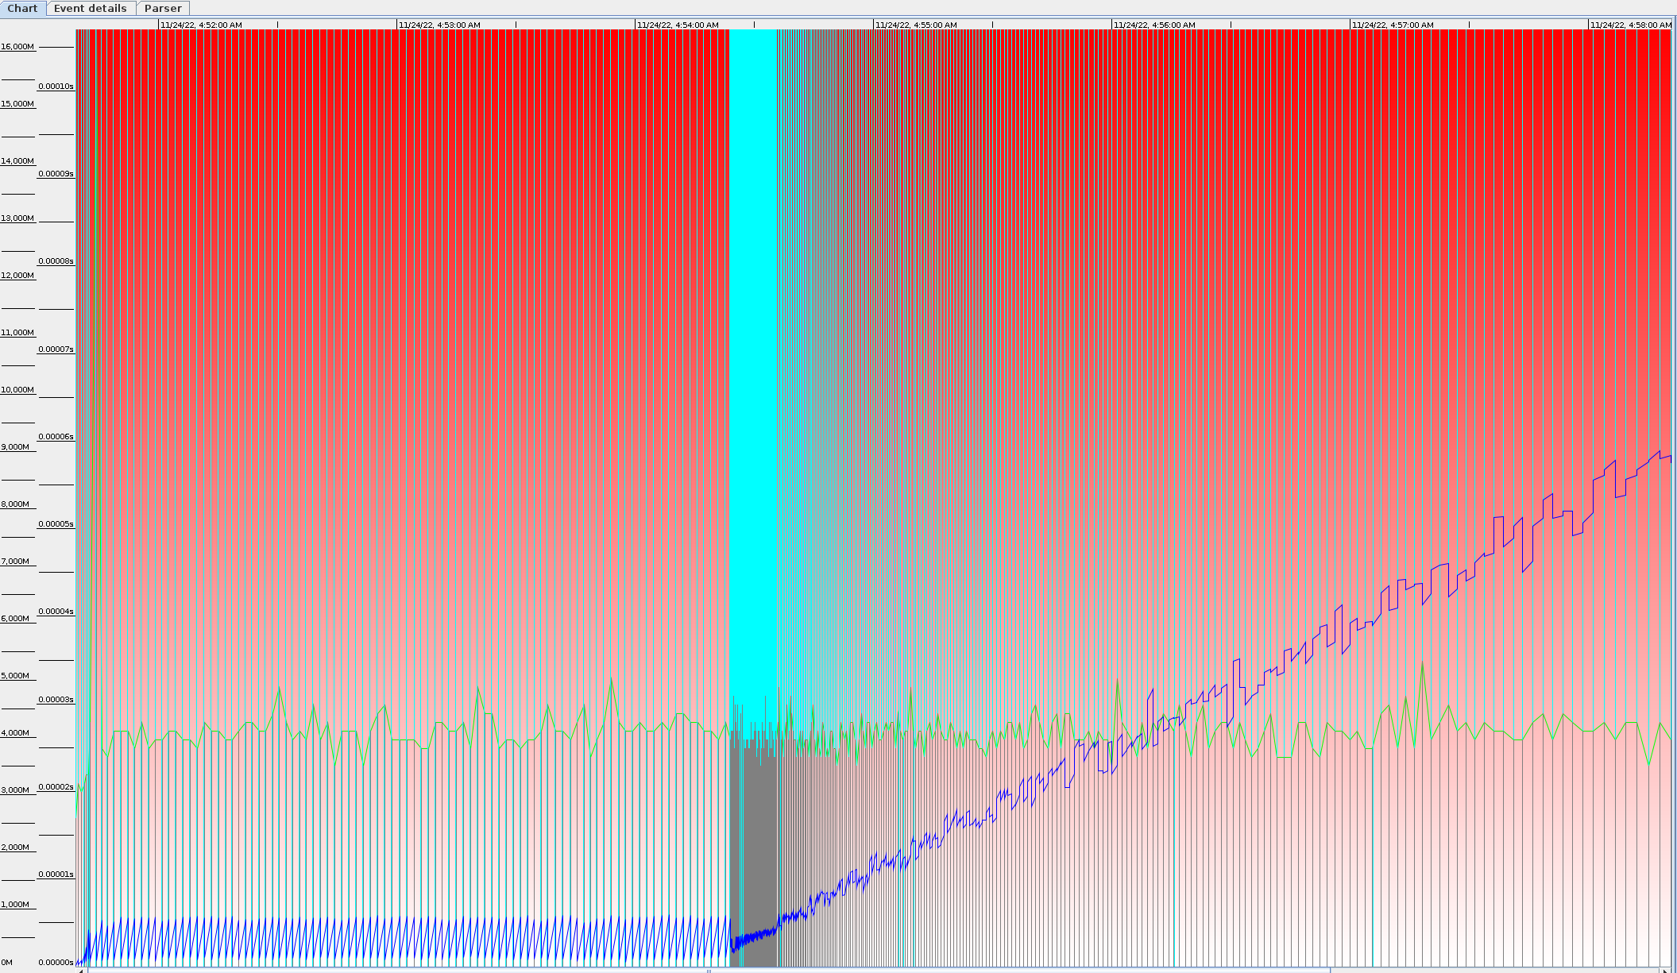The width and height of the screenshot is (1677, 973).
Task: Click the 0M memory axis label
Action: point(7,963)
